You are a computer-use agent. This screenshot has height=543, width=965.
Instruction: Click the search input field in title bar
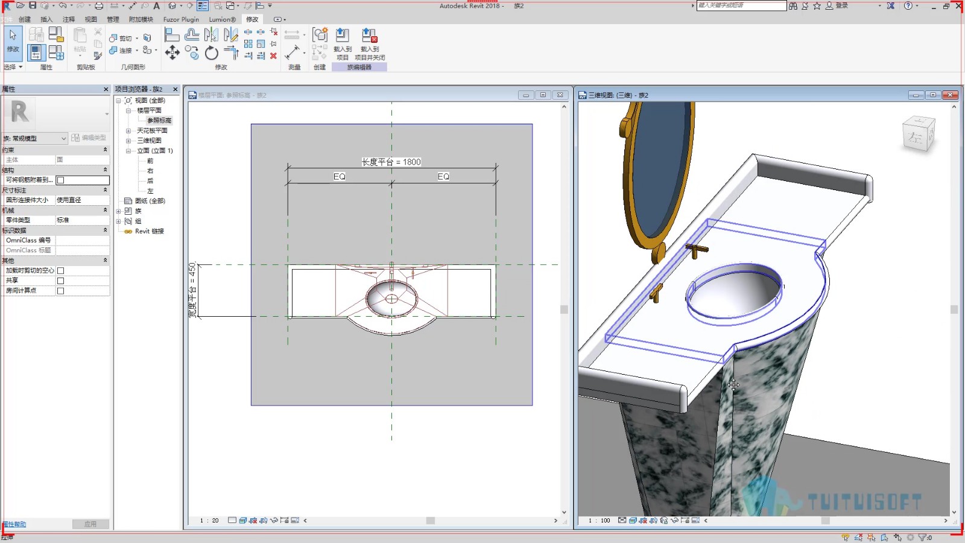click(x=741, y=5)
